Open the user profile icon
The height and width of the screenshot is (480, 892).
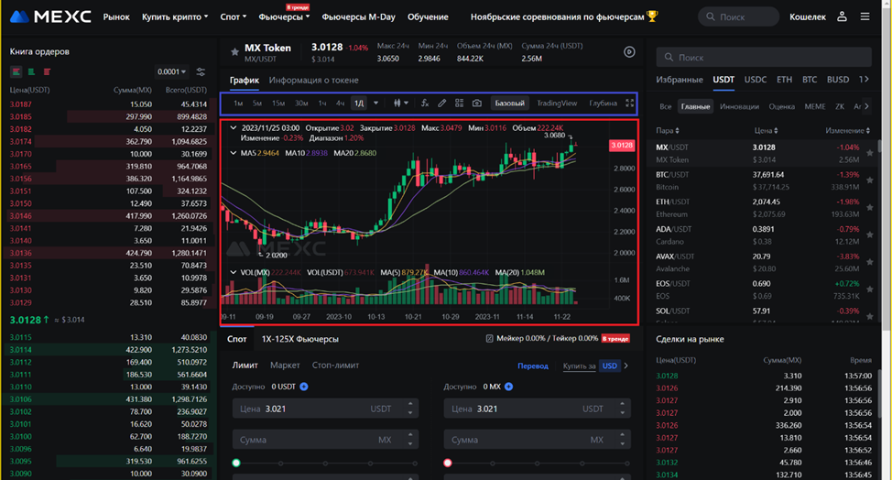[x=843, y=16]
